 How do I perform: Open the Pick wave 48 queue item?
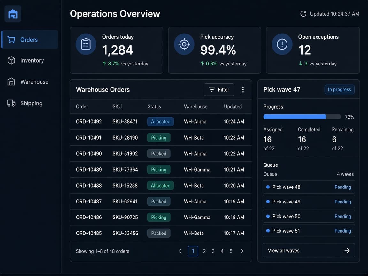[309, 187]
